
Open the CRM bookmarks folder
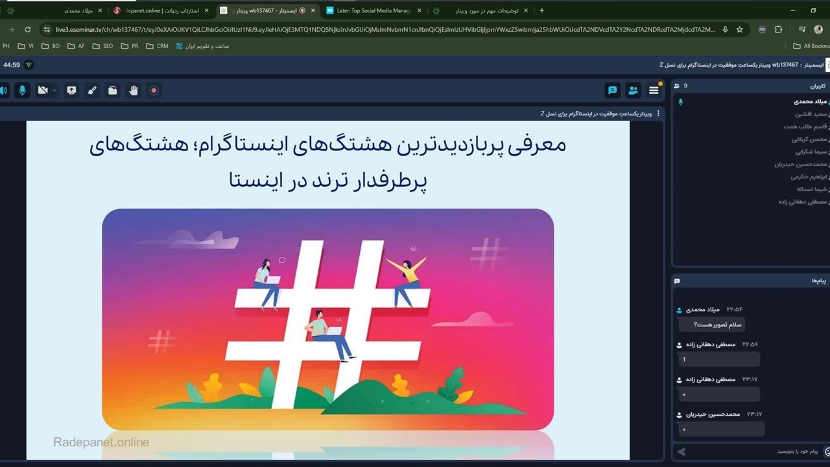pos(157,46)
